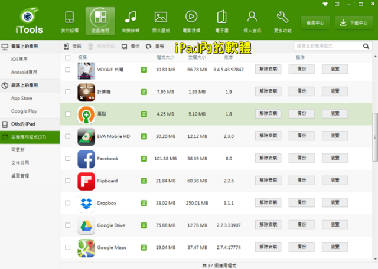Image resolution: width=378 pixels, height=269 pixels.
Task: Sort by version column header
Action: point(229,58)
